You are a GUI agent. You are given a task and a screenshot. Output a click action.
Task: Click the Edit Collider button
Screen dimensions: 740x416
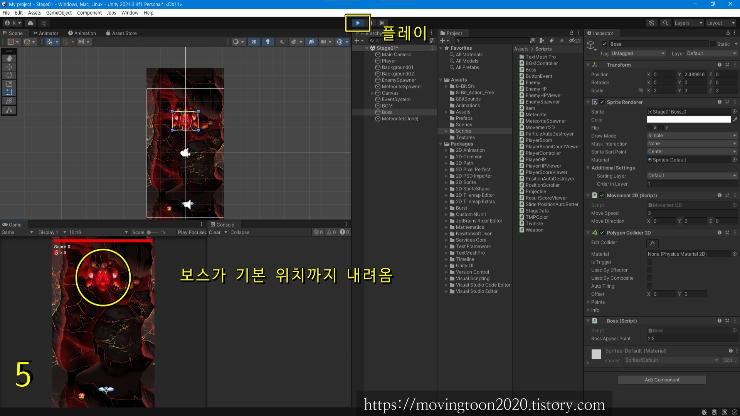click(653, 243)
